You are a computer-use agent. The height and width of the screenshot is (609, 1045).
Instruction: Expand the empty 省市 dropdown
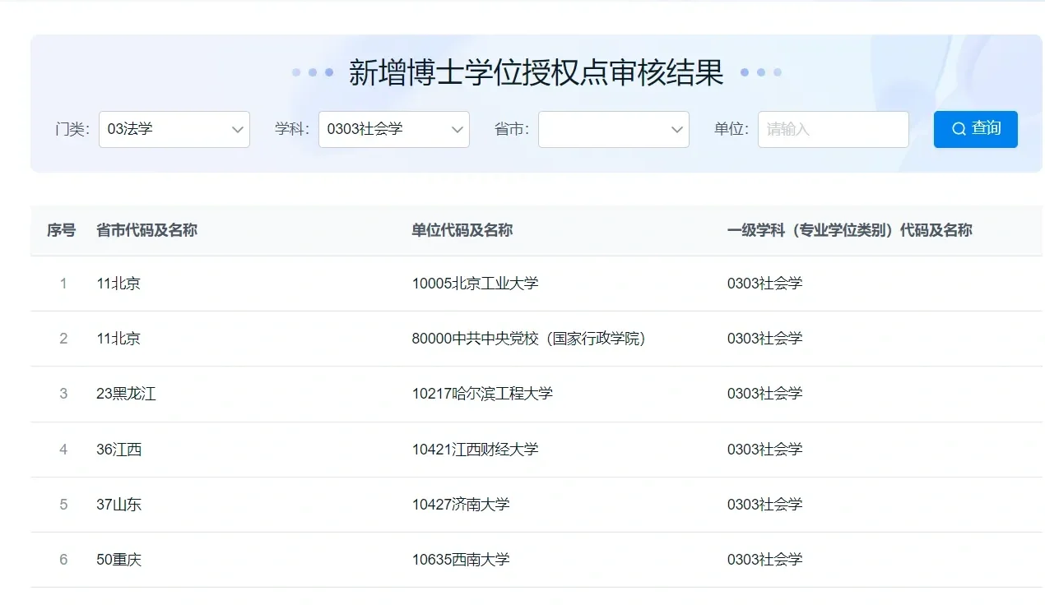click(613, 129)
